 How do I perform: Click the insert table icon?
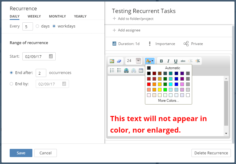141,70
